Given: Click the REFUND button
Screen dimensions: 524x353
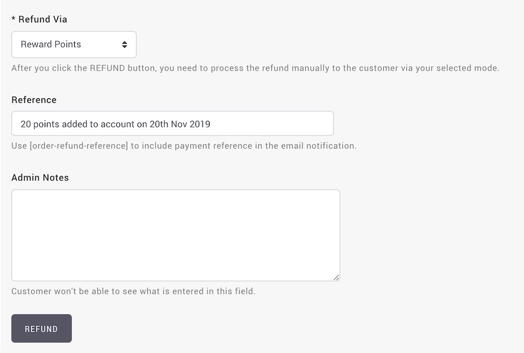Looking at the screenshot, I should (x=41, y=328).
